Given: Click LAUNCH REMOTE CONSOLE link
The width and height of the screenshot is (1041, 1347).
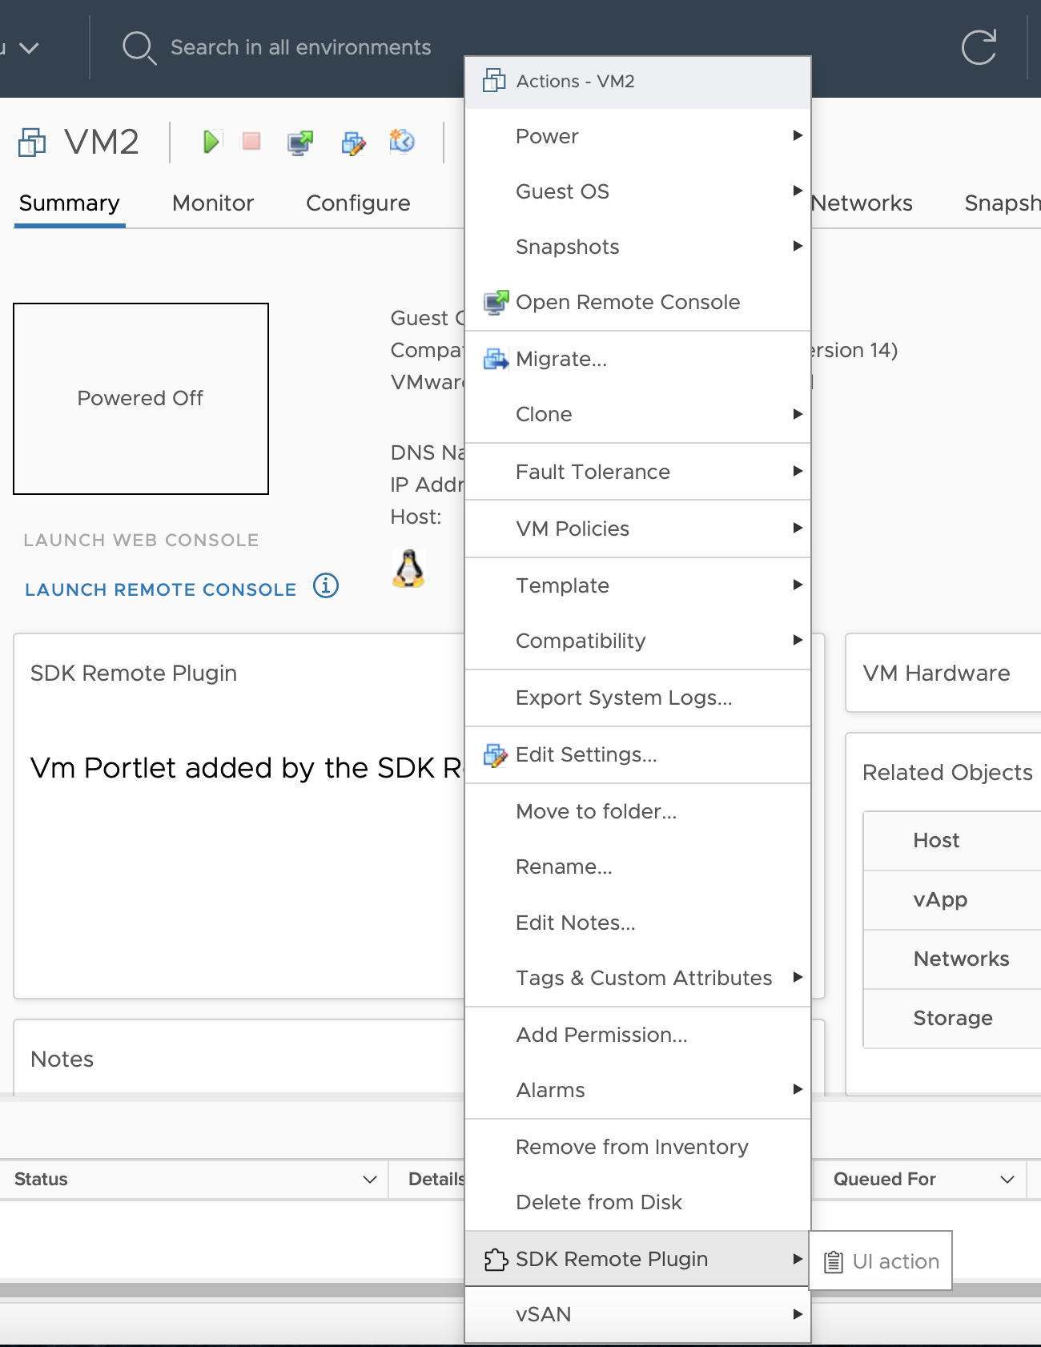Looking at the screenshot, I should 161,589.
